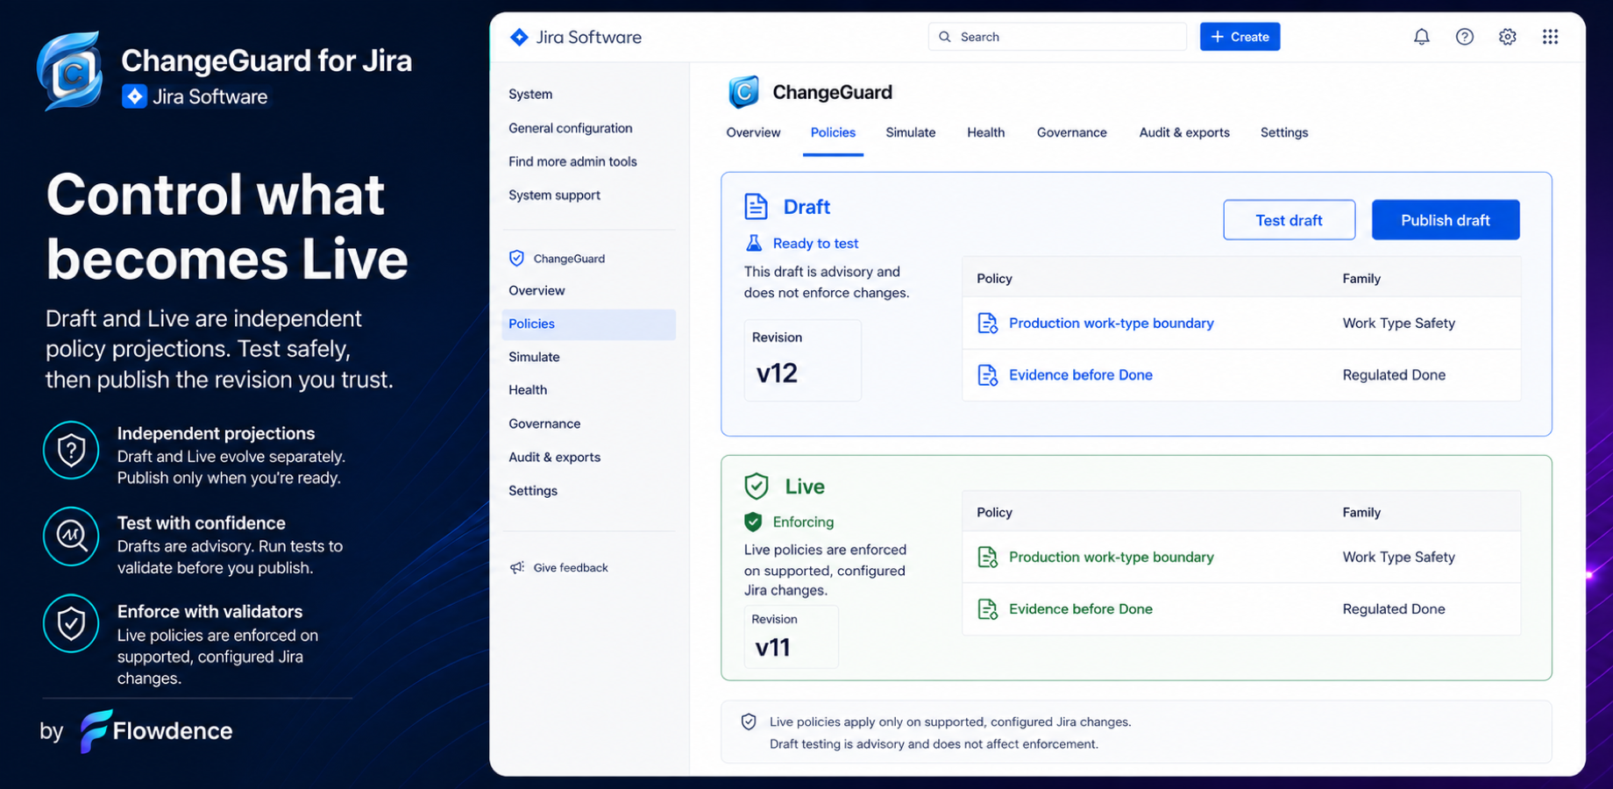1613x789 pixels.
Task: Click the green Enforcing shield icon
Action: click(x=753, y=522)
